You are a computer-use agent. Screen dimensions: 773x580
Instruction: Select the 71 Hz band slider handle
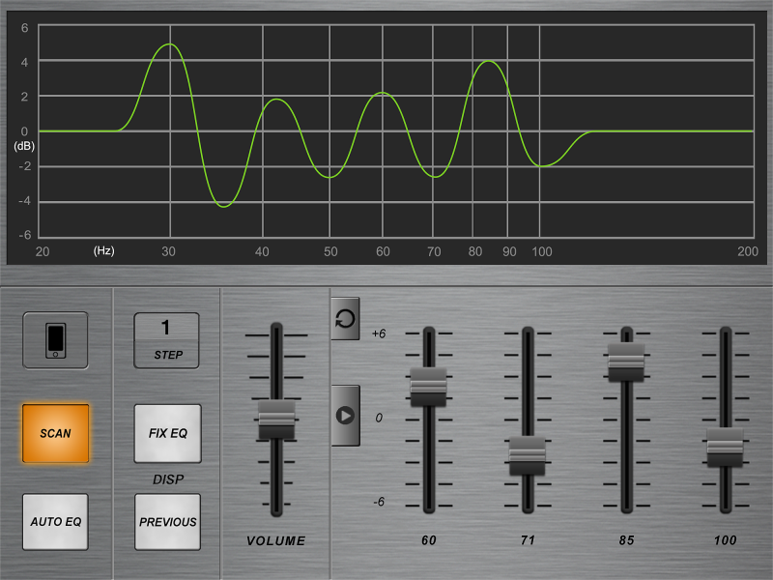pyautogui.click(x=528, y=454)
